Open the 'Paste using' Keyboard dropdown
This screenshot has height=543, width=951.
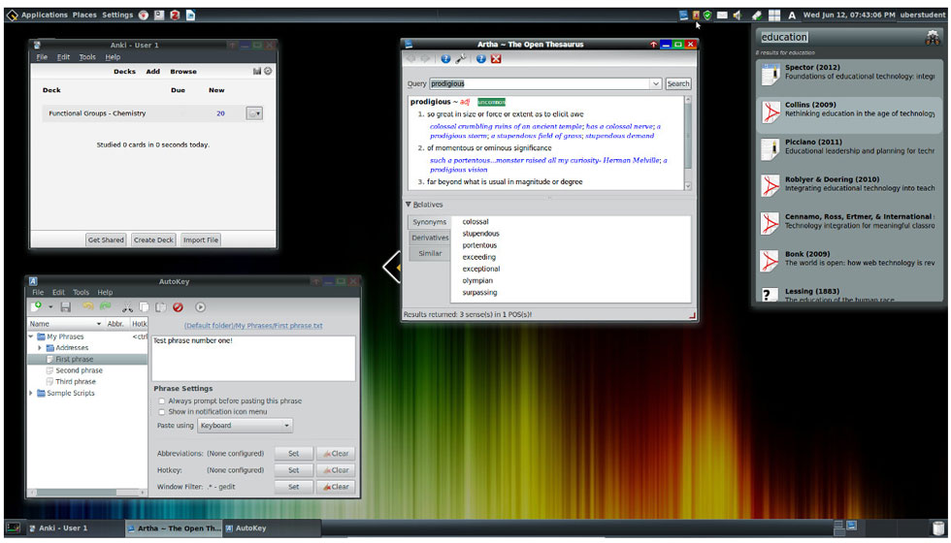[x=245, y=426]
